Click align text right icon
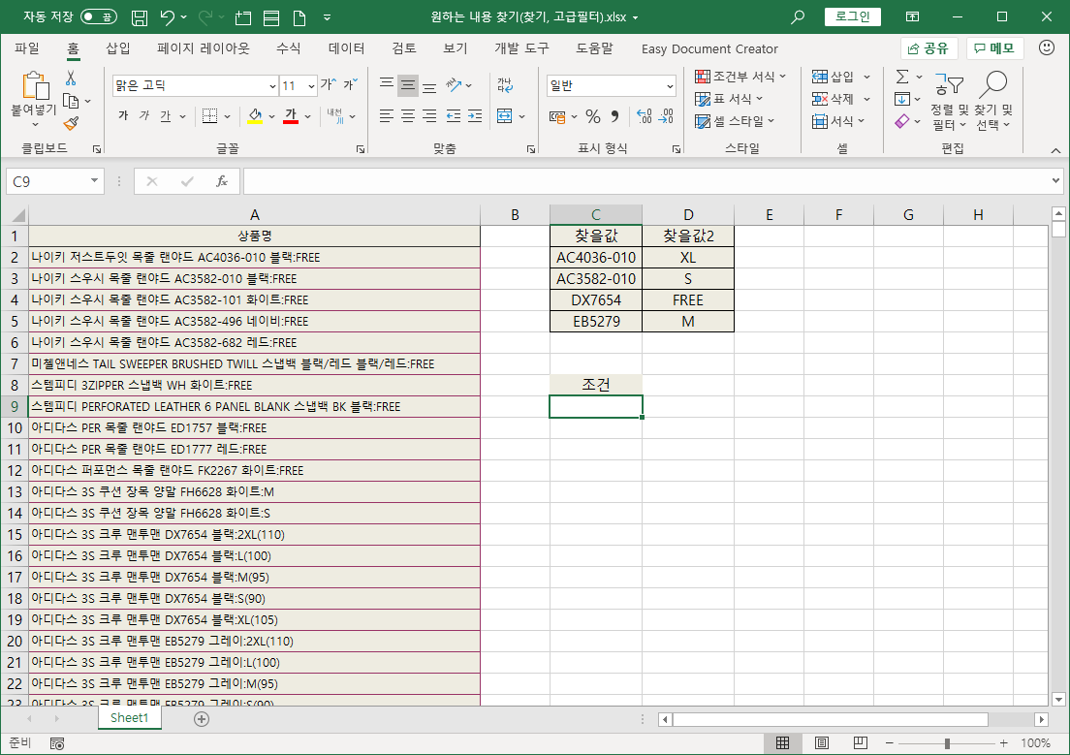This screenshot has width=1070, height=755. click(x=429, y=116)
